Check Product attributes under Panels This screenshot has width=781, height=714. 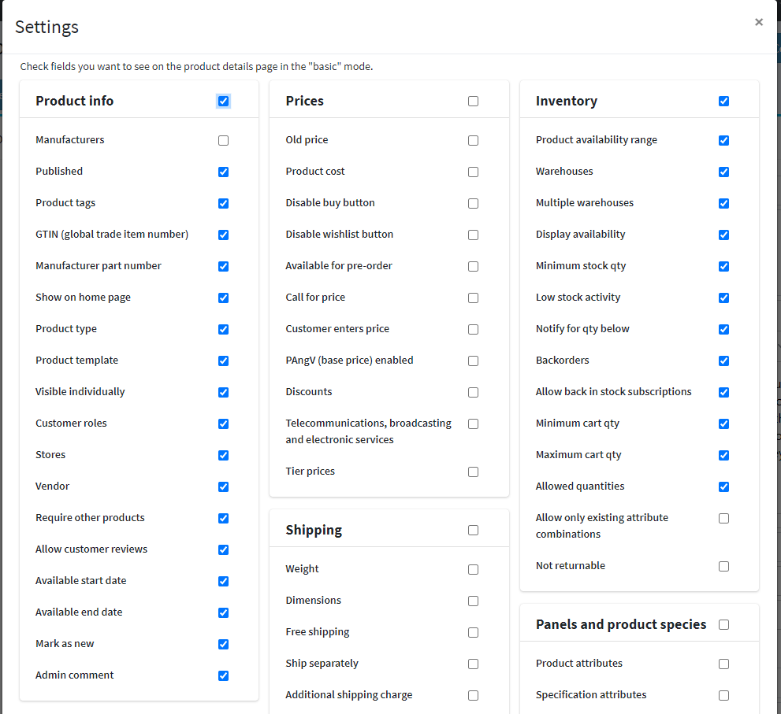coord(723,664)
